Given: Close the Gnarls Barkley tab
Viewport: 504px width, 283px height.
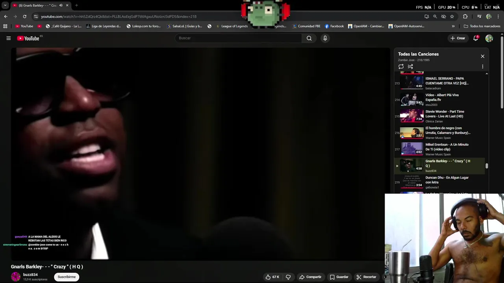Looking at the screenshot, I should point(67,6).
